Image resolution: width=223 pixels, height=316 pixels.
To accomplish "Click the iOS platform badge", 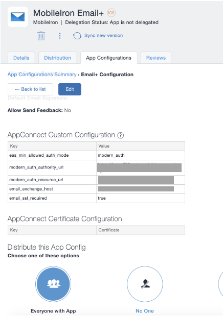I will [x=111, y=13].
